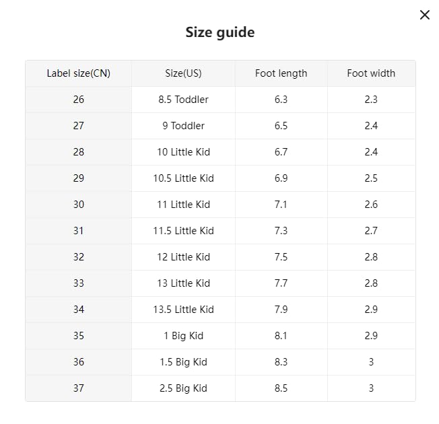Select the 8.5 Toddler size cell

183,100
